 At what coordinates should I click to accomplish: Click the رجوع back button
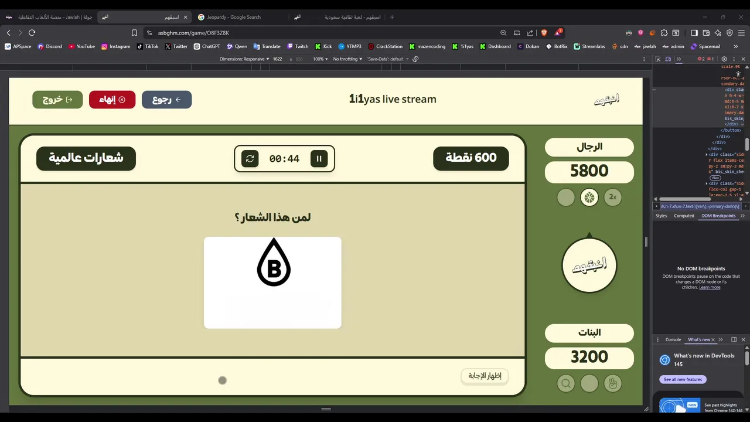point(166,100)
